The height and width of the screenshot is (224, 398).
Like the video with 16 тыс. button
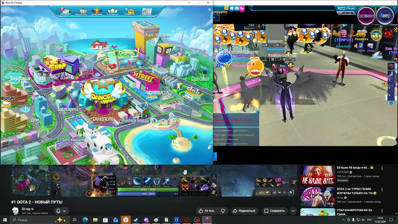(x=207, y=211)
